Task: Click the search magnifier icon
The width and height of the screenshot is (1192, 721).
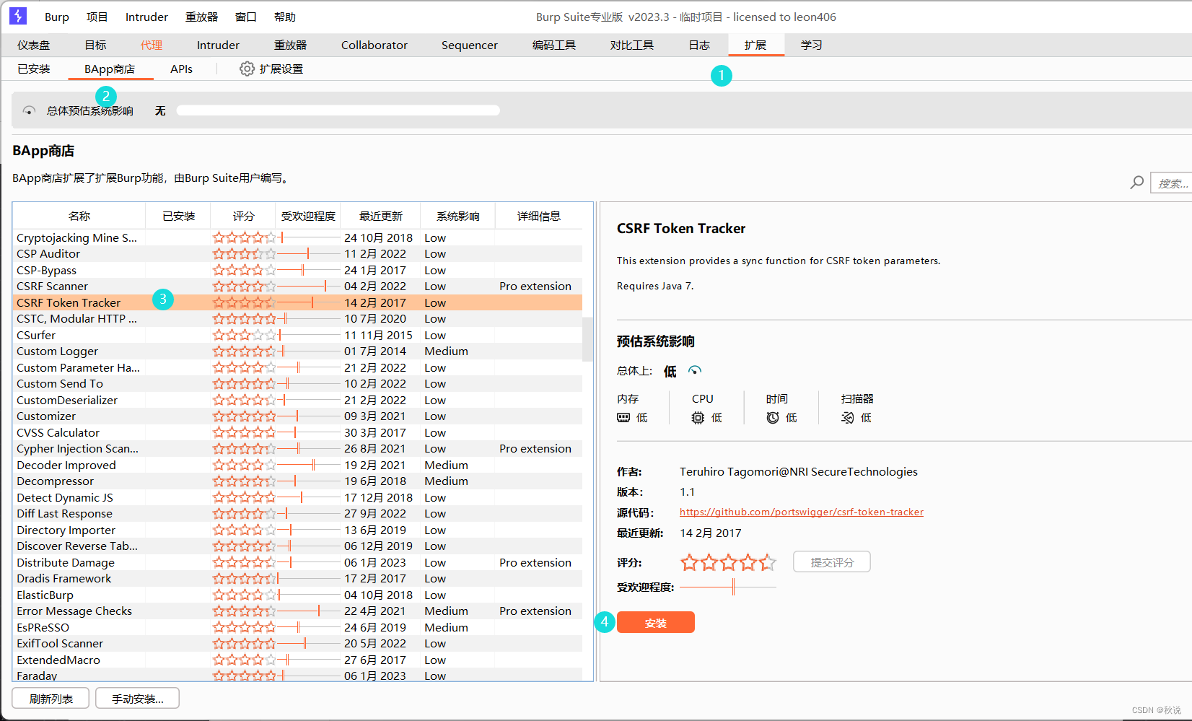Action: [x=1136, y=183]
